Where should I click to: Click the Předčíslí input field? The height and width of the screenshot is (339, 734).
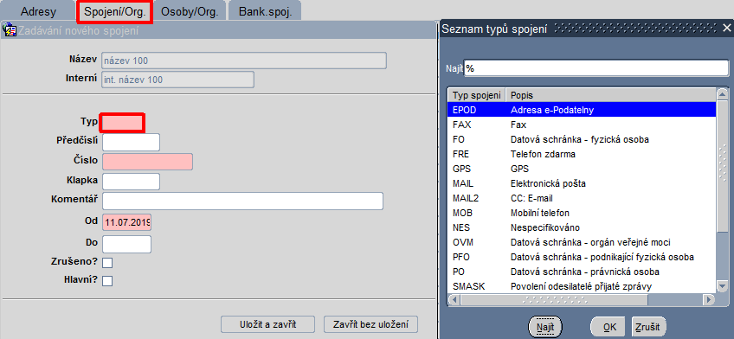click(131, 142)
